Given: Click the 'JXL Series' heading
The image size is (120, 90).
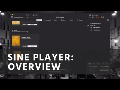Looking at the screenshot, I should (x=14, y=30).
